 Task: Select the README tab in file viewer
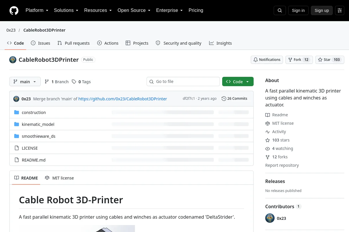pos(26,178)
